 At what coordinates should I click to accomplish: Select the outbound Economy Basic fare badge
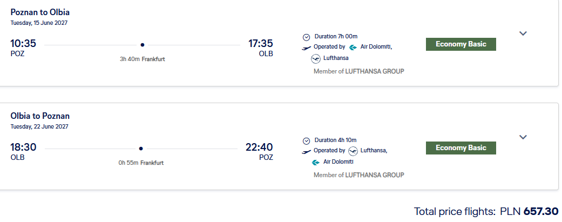[x=461, y=44]
